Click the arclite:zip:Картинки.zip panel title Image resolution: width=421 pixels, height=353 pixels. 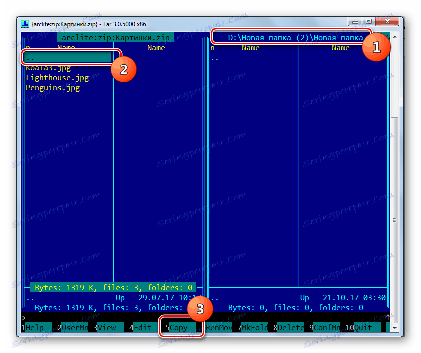pos(116,38)
